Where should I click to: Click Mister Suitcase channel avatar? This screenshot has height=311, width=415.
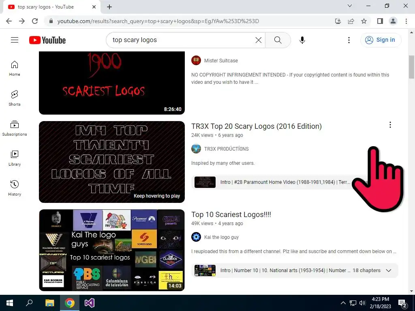click(196, 61)
